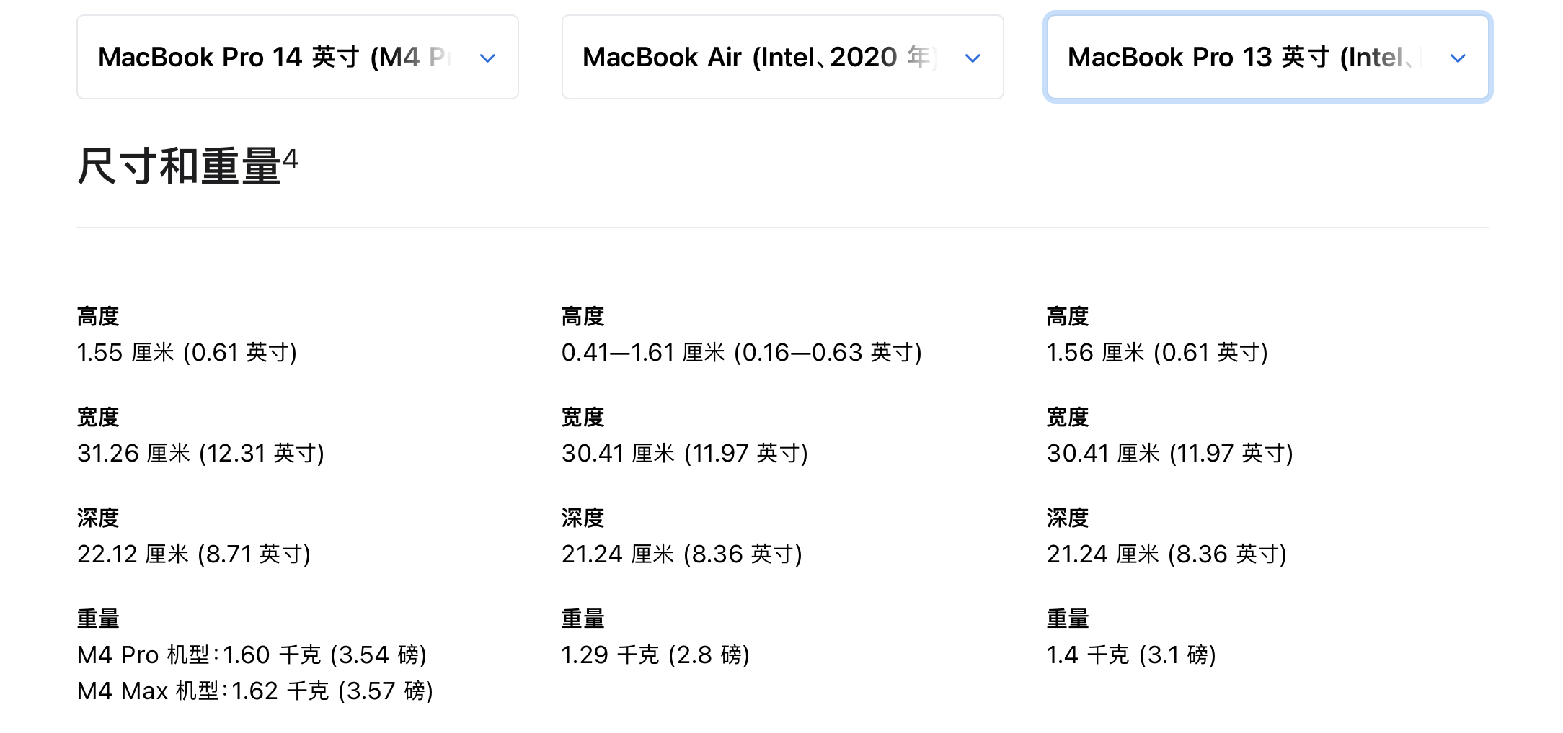
Task: Click the weight text 1.29 千克 (2.8 磅)
Action: click(x=657, y=655)
